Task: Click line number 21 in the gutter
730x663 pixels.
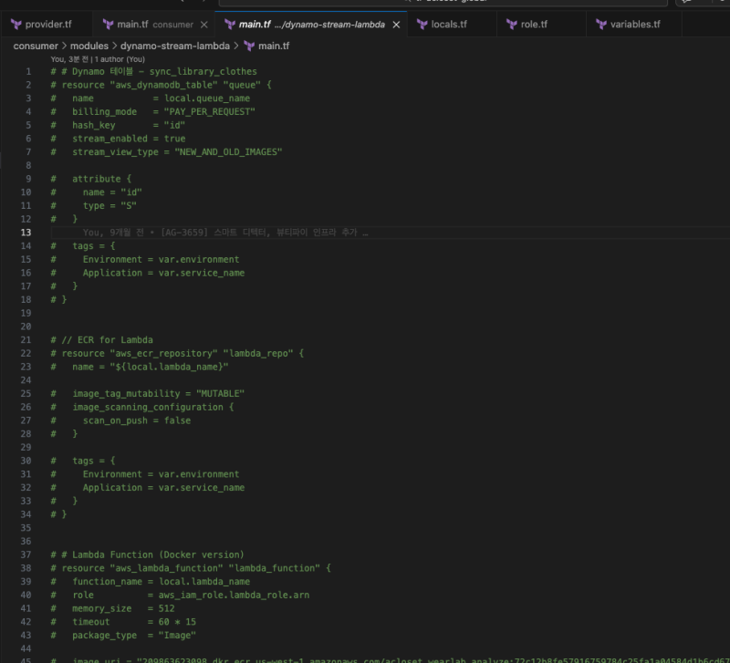Action: [27, 339]
